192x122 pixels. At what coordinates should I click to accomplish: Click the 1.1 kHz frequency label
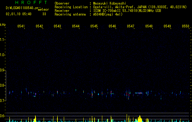coord(2,40)
